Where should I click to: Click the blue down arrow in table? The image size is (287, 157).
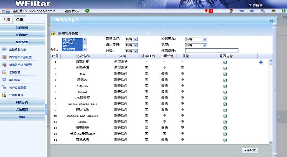261,62
